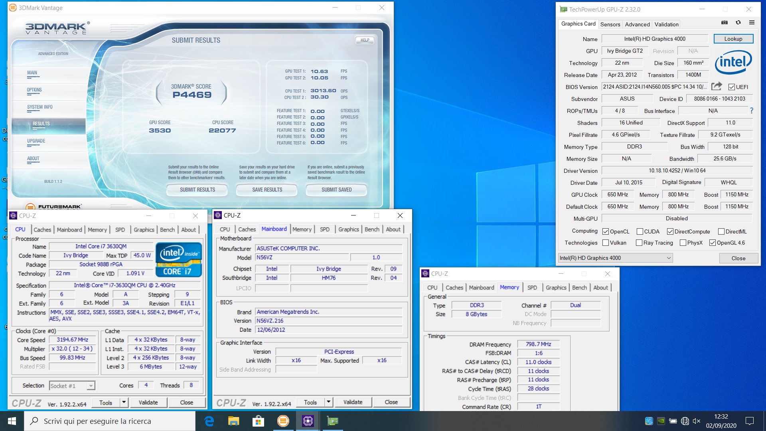Toggle the Vulkan checkbox
This screenshot has height=431, width=766.
606,243
